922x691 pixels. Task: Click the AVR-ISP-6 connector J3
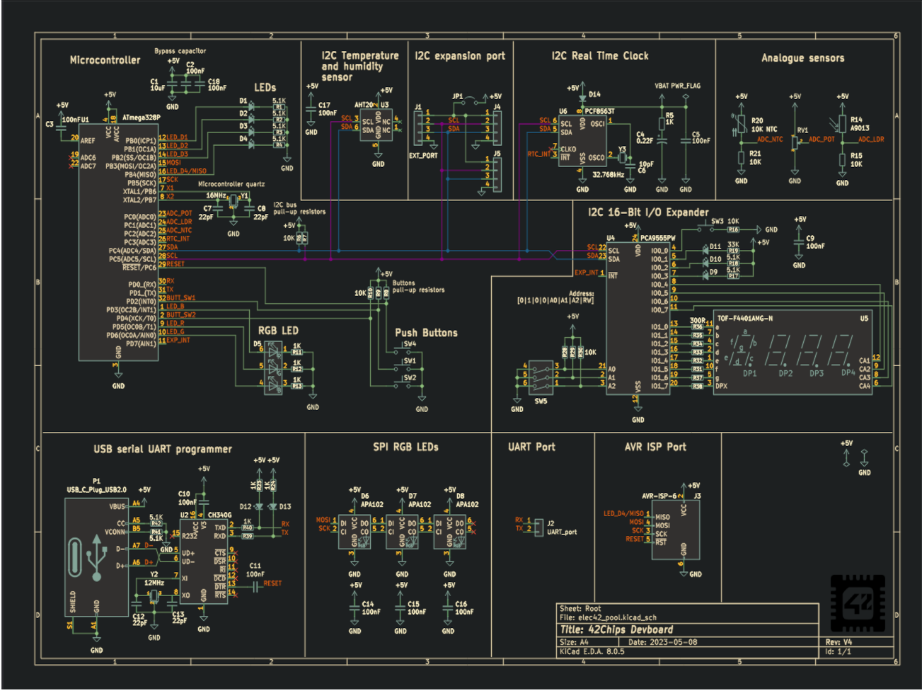click(676, 530)
